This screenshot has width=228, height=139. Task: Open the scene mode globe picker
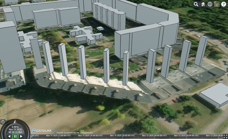(x=210, y=4)
